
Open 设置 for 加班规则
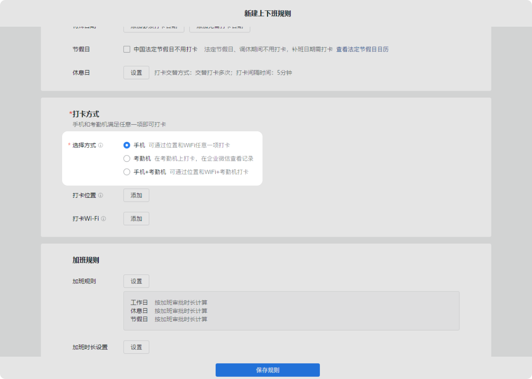(x=136, y=281)
